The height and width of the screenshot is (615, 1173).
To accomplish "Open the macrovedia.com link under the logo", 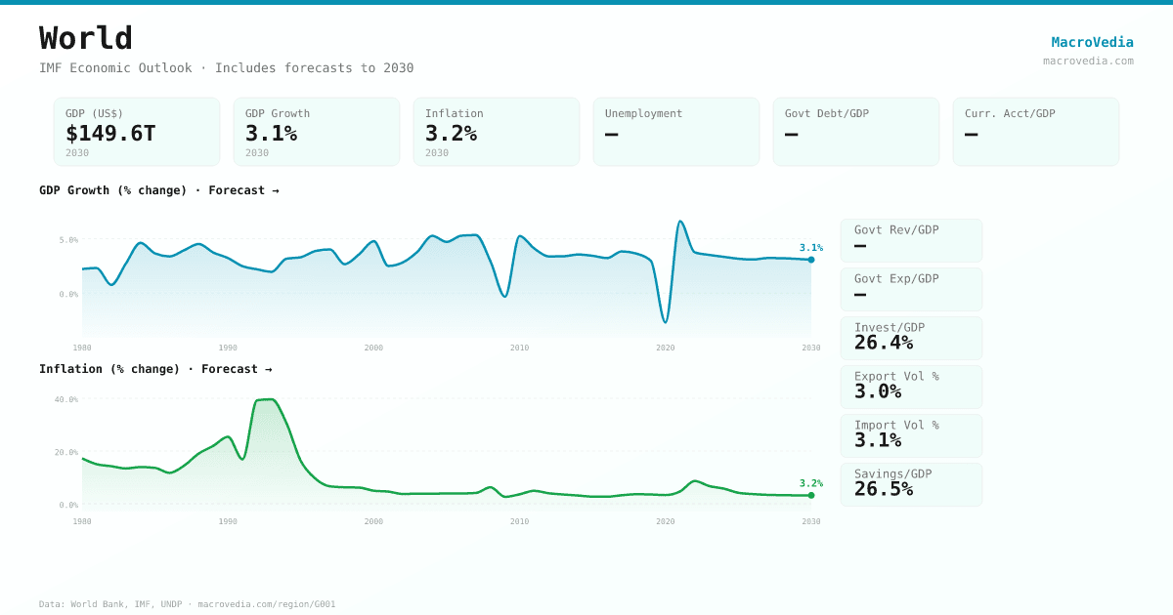I will point(1088,61).
